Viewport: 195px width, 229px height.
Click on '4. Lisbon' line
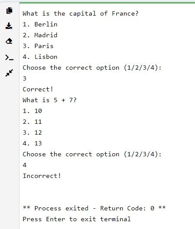click(40, 57)
